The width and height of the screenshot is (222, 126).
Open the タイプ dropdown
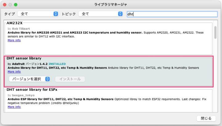tap(38, 14)
